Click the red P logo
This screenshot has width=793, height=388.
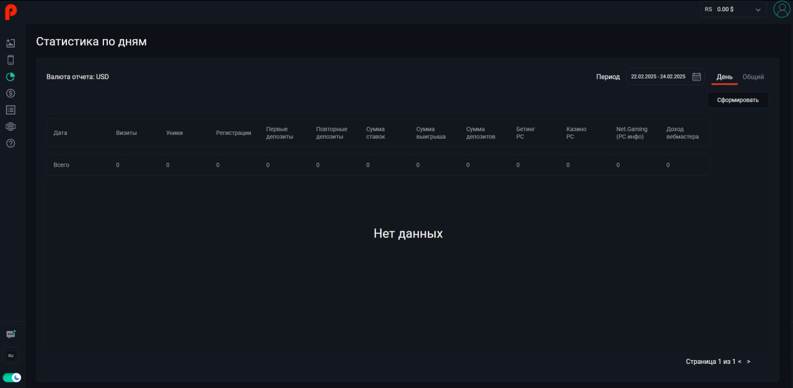(11, 12)
